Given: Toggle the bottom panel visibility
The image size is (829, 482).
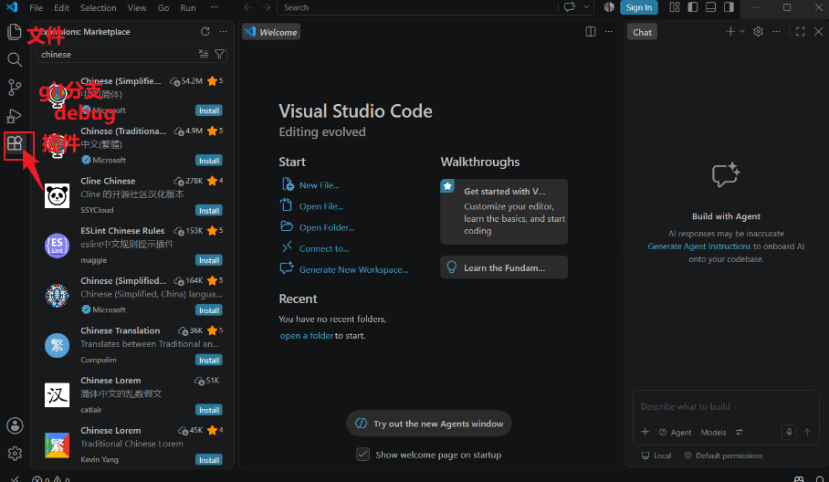Looking at the screenshot, I should [x=710, y=7].
